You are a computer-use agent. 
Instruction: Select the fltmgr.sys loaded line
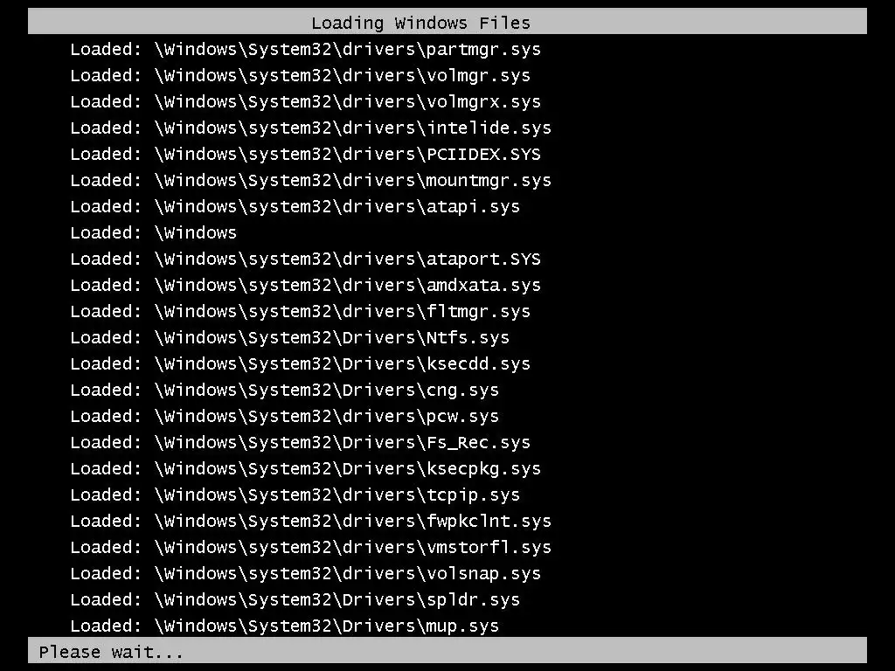[x=301, y=312]
